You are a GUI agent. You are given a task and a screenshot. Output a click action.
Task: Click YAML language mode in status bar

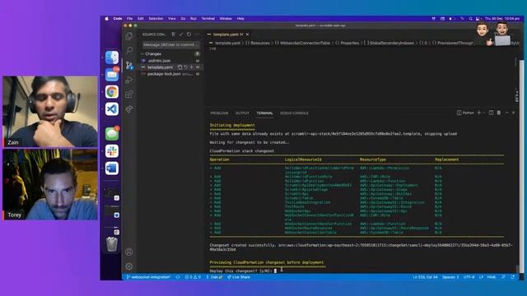point(492,277)
